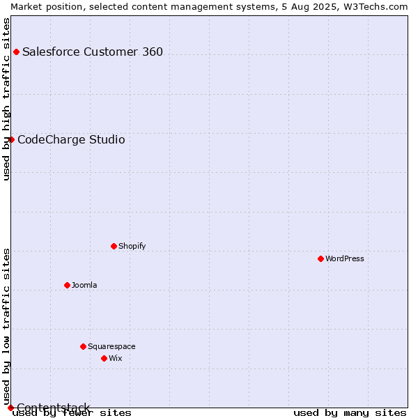Select the WordPress red marker
This screenshot has width=418, height=418.
click(320, 259)
